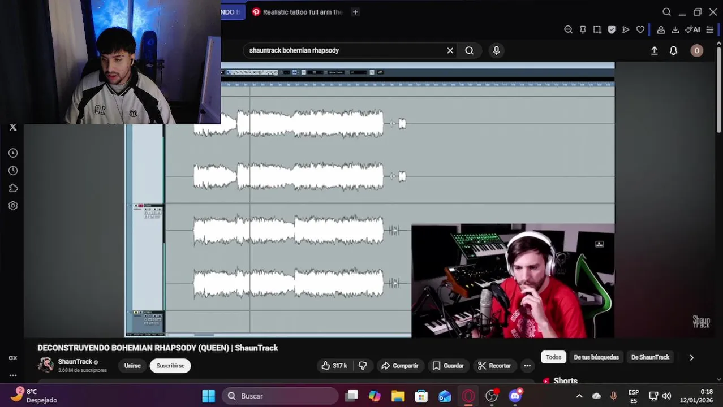Open OBS Studio from taskbar
The image size is (723, 407).
pyautogui.click(x=492, y=396)
